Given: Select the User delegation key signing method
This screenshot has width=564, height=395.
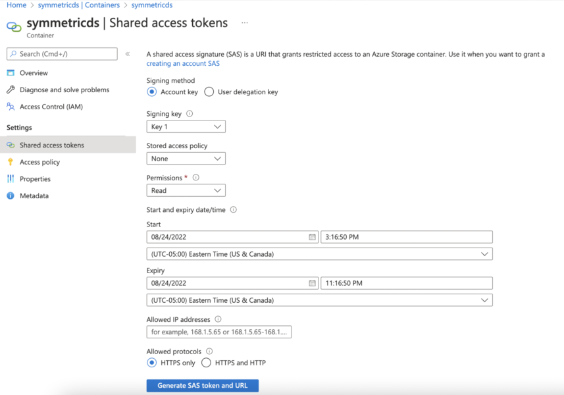Looking at the screenshot, I should pos(208,92).
